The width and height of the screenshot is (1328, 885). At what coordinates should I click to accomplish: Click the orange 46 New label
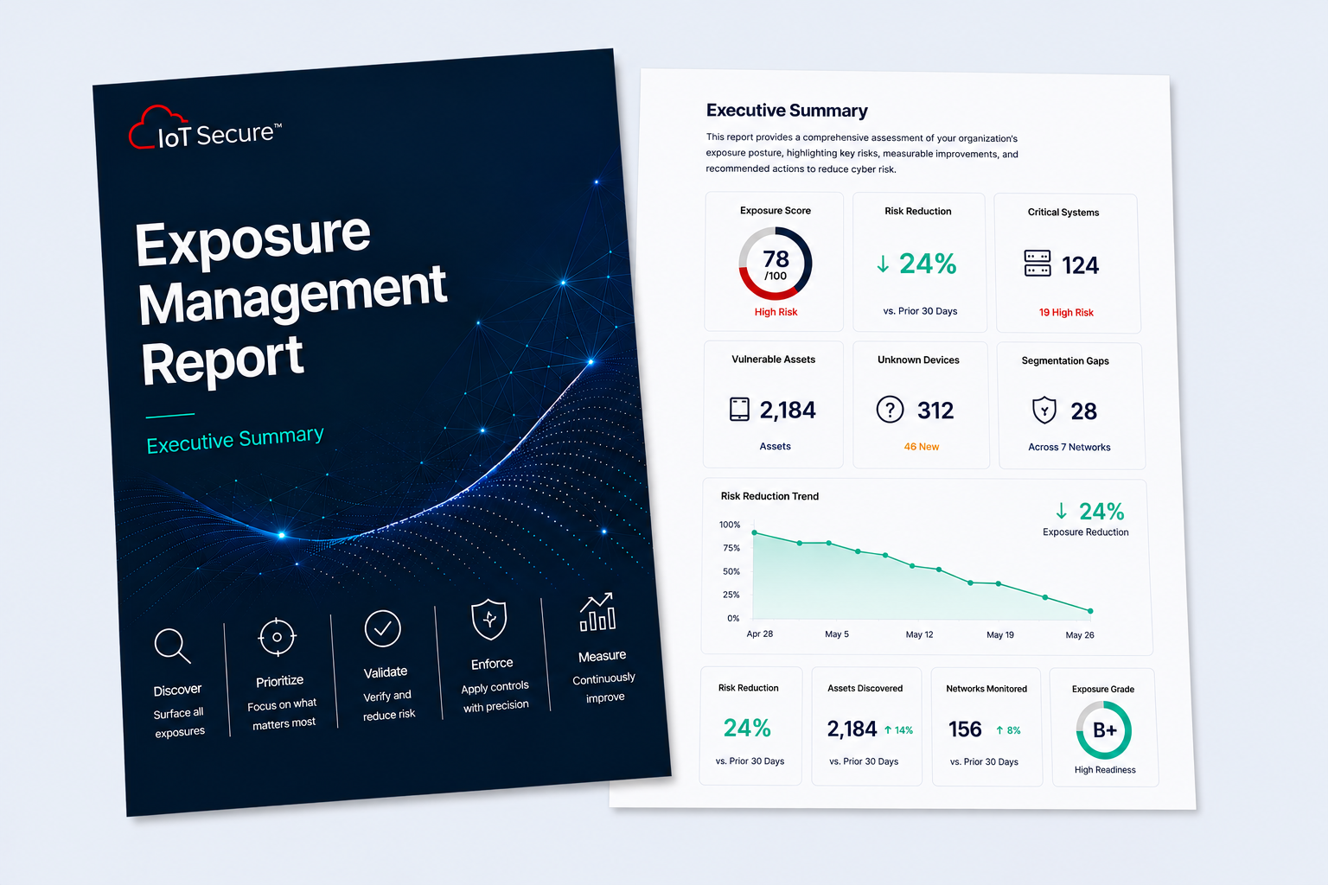(x=922, y=447)
